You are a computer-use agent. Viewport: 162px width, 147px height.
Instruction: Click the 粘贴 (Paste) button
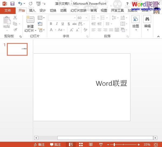coord(7,23)
